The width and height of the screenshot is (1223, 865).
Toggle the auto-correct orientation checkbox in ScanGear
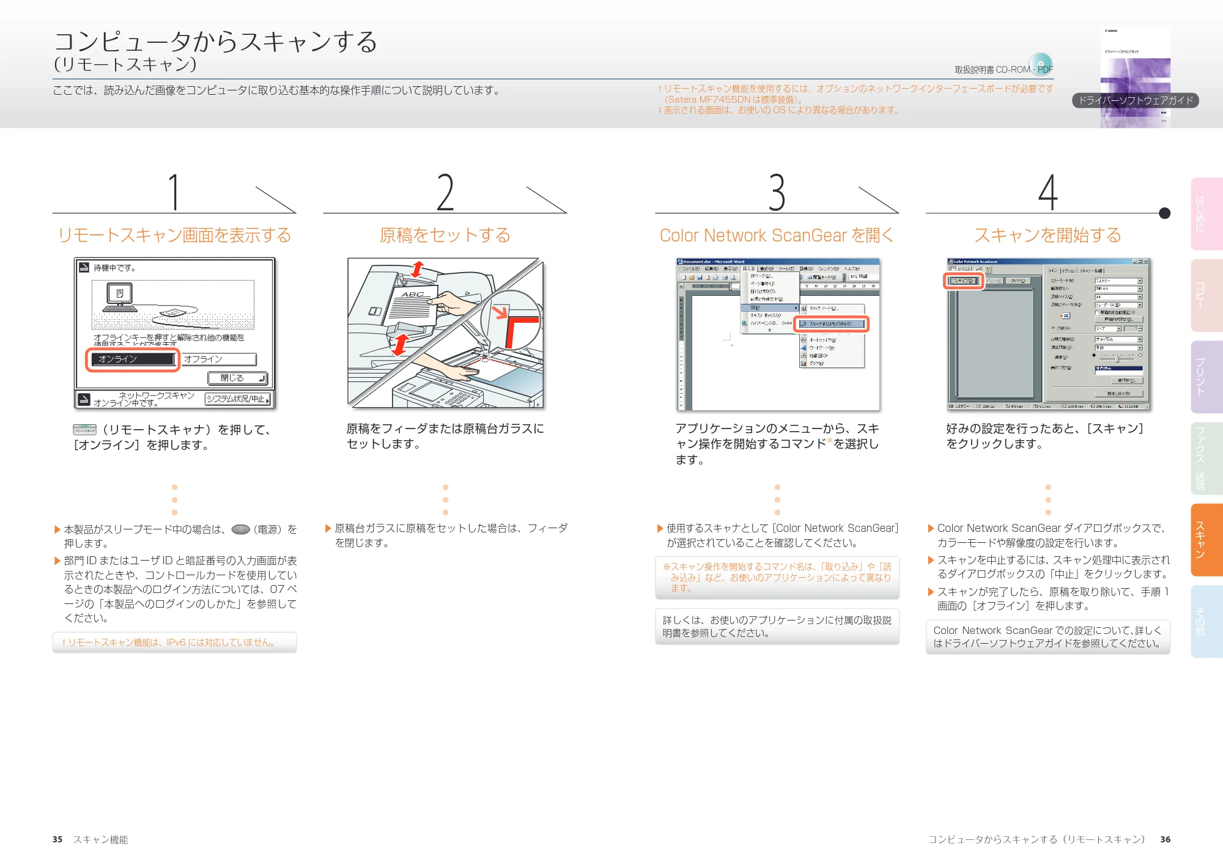1096,312
